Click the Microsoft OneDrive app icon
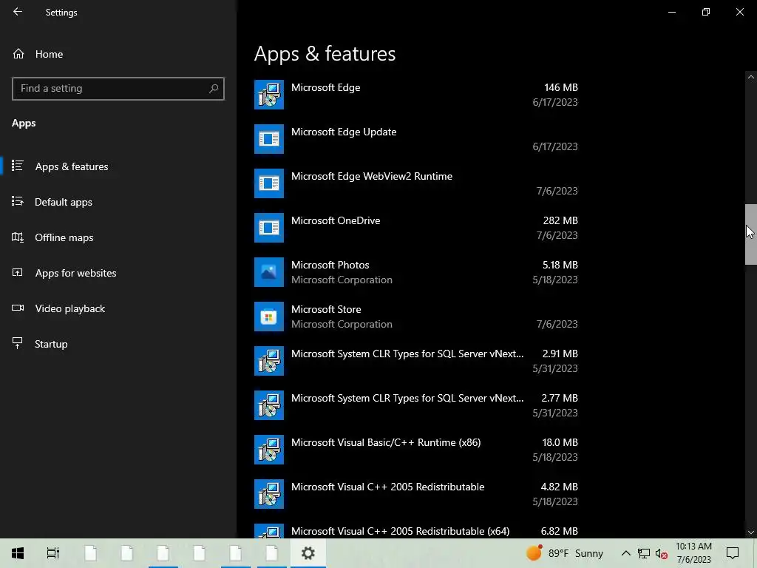757x568 pixels. click(269, 228)
